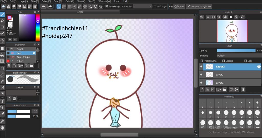Enable Protect Alpha checkbox
The height and width of the screenshot is (138, 262).
click(x=202, y=61)
